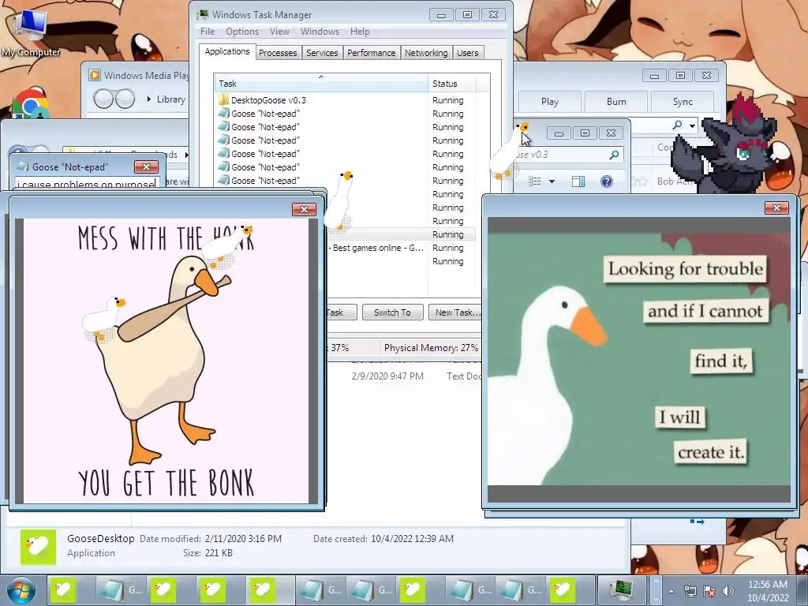
Task: Click the goose beside the mouse cursor
Action: click(x=507, y=152)
